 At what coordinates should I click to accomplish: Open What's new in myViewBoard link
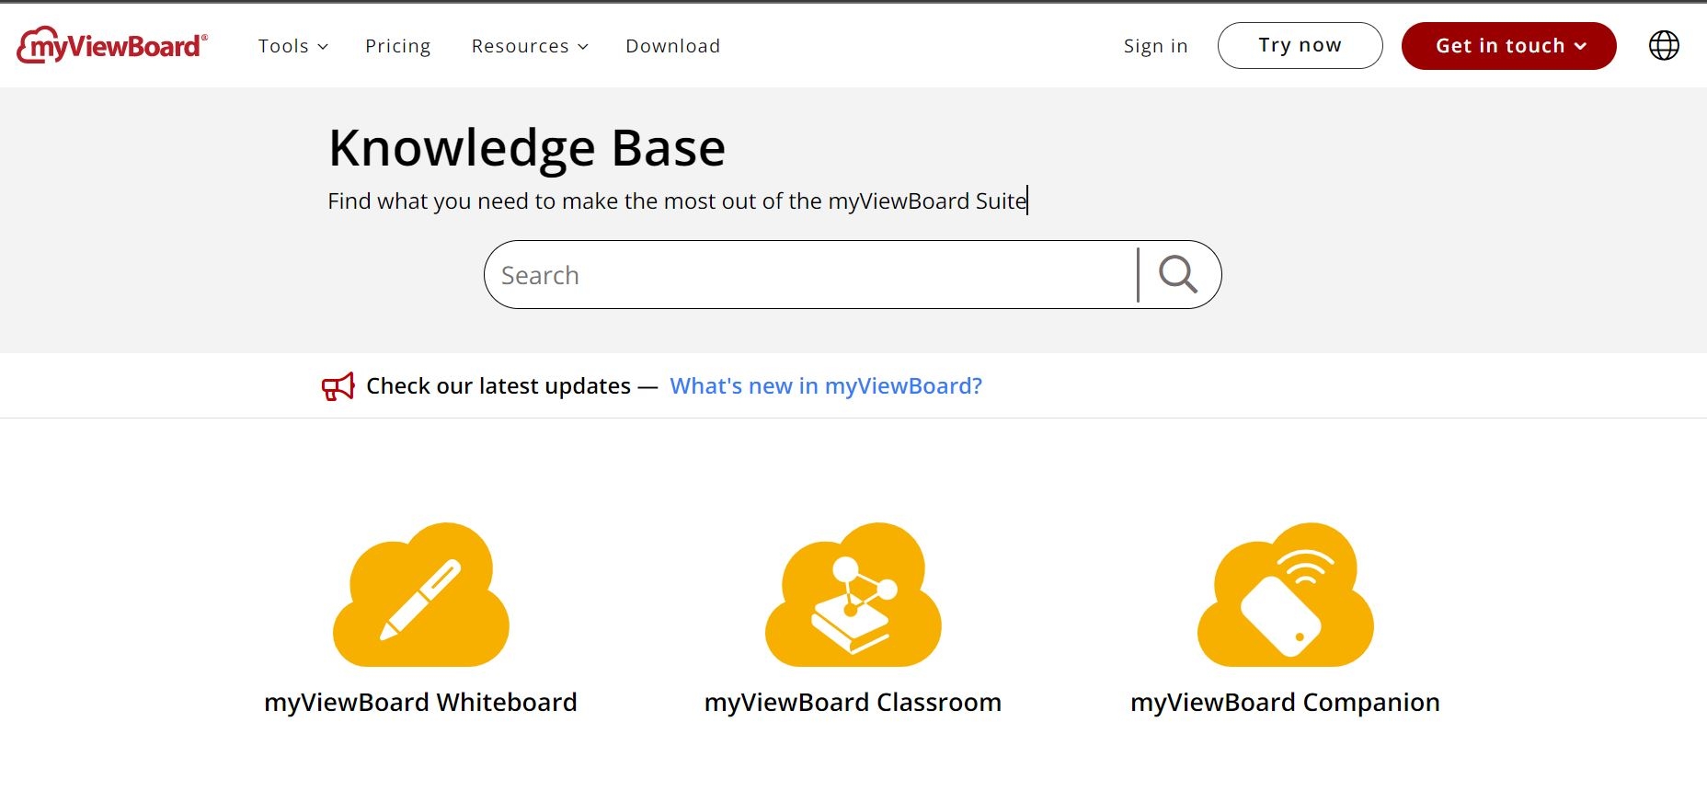pyautogui.click(x=826, y=386)
